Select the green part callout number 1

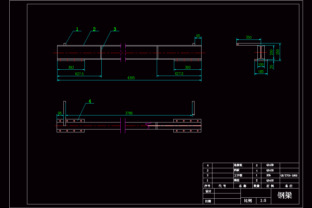point(77,29)
